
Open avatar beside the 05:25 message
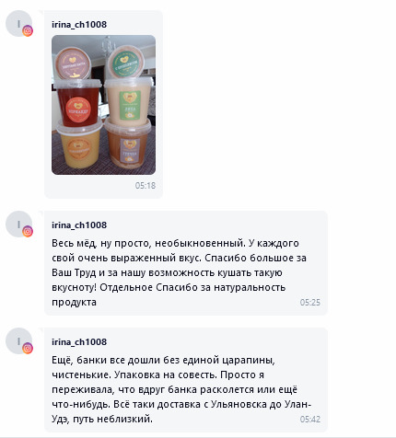click(18, 224)
